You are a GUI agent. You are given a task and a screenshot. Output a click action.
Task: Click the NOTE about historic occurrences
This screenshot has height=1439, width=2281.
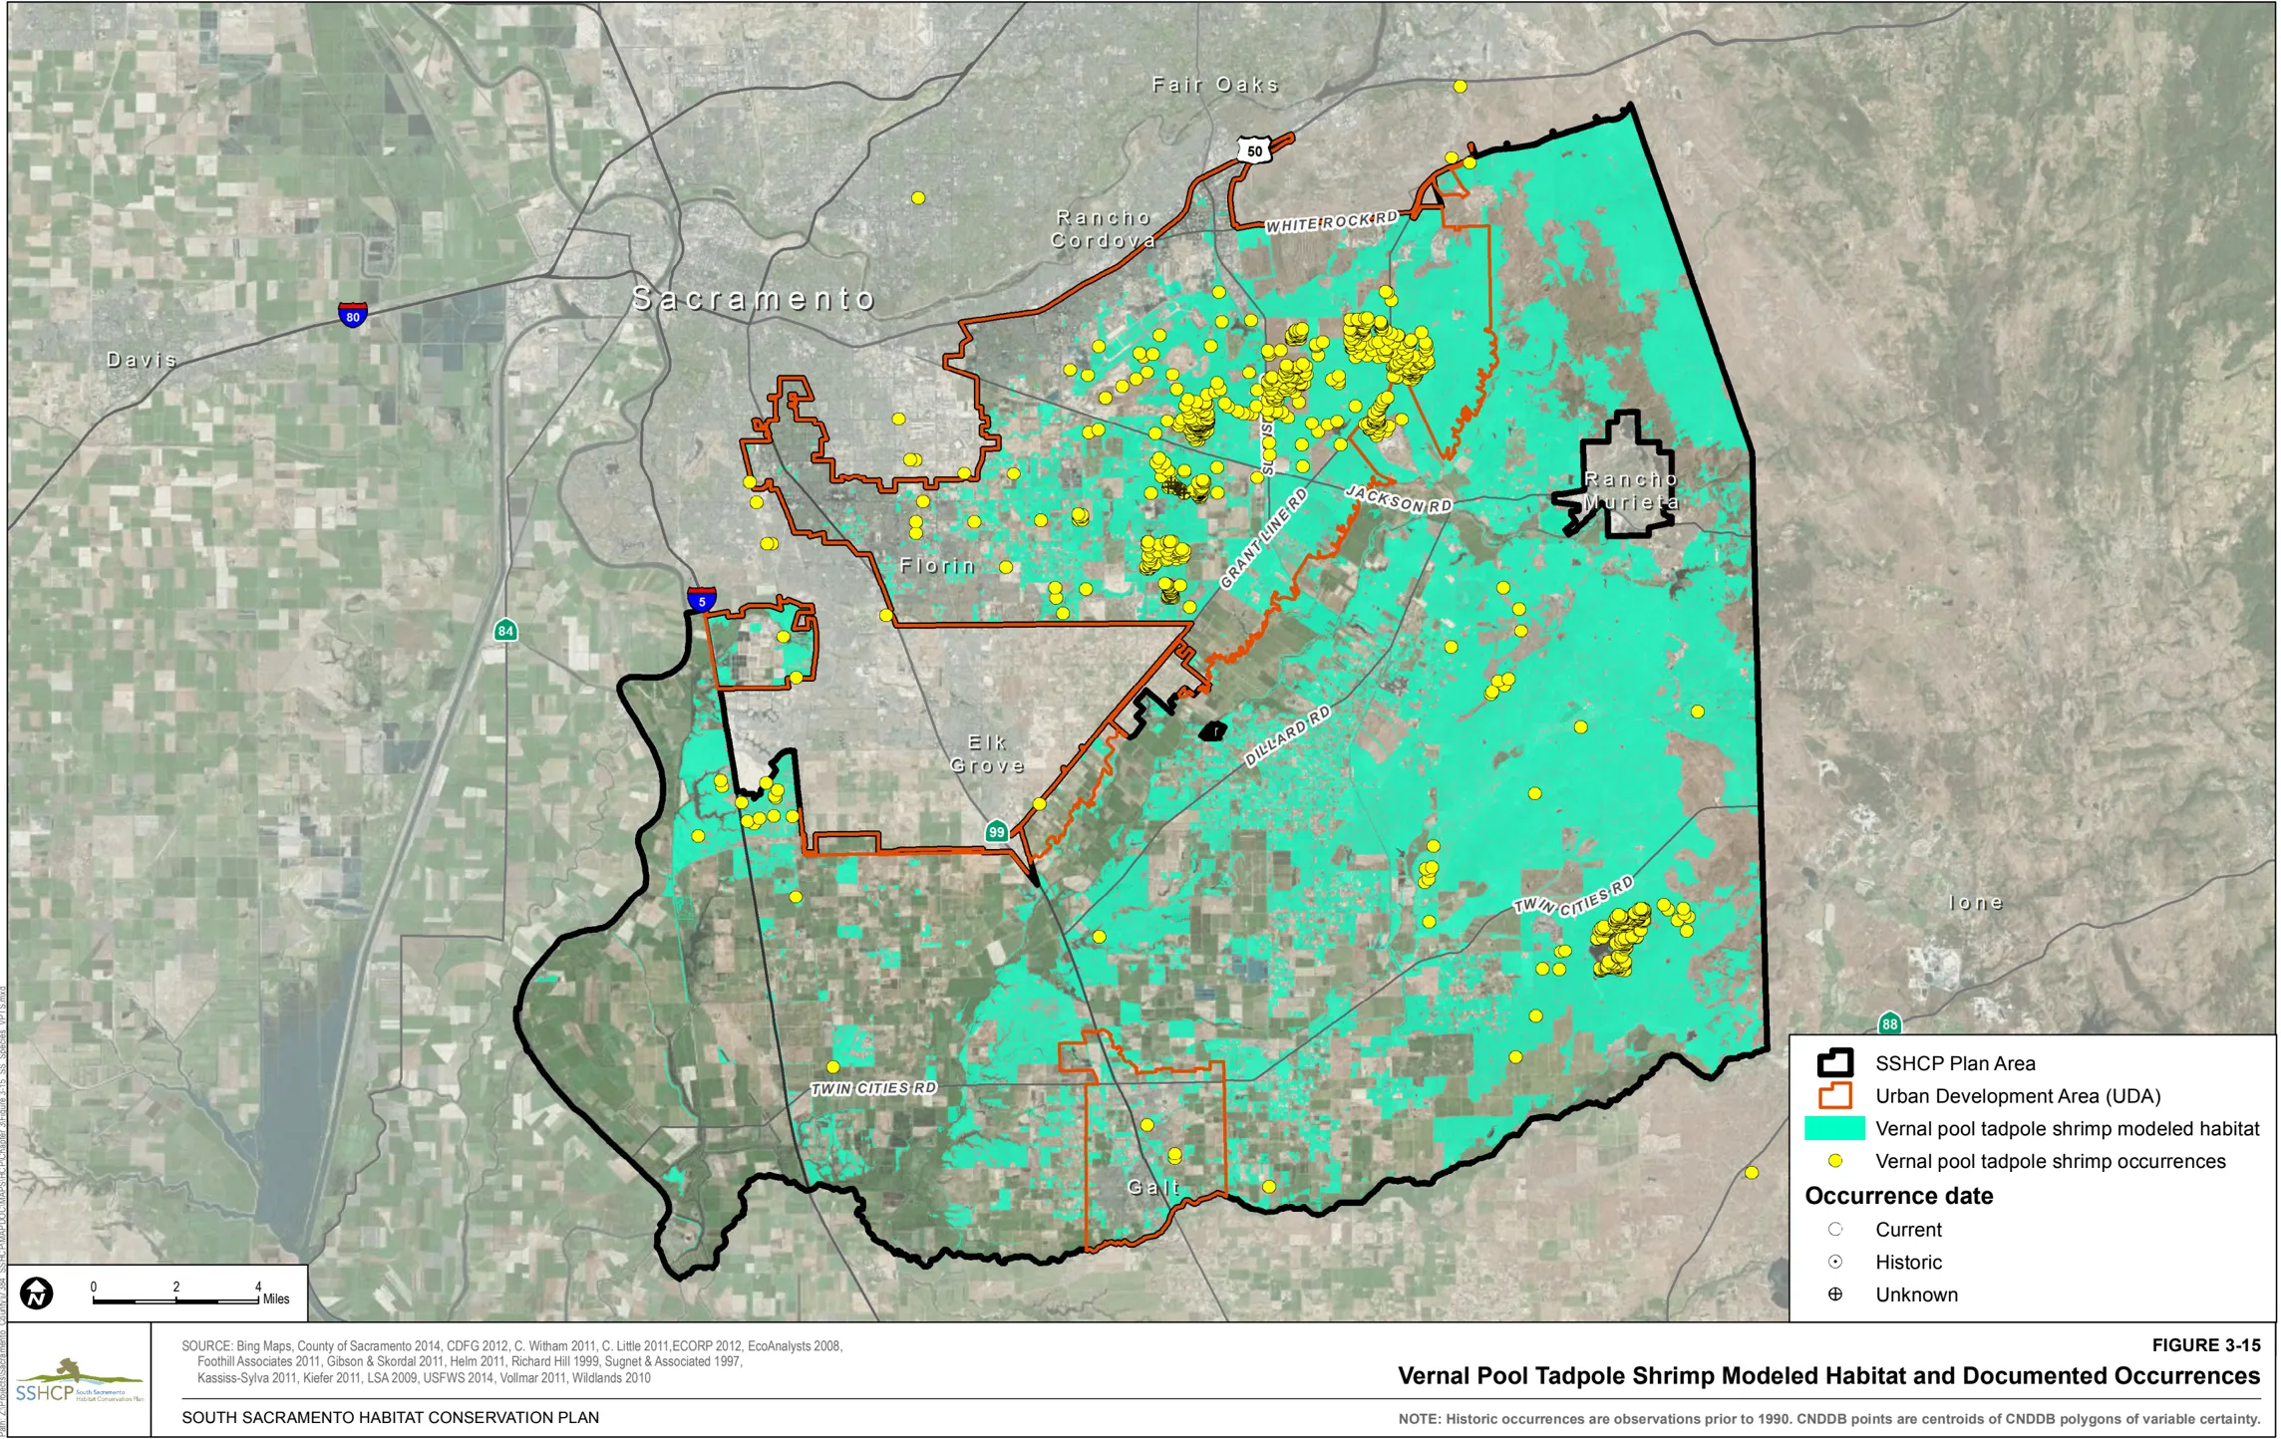pos(1828,1419)
